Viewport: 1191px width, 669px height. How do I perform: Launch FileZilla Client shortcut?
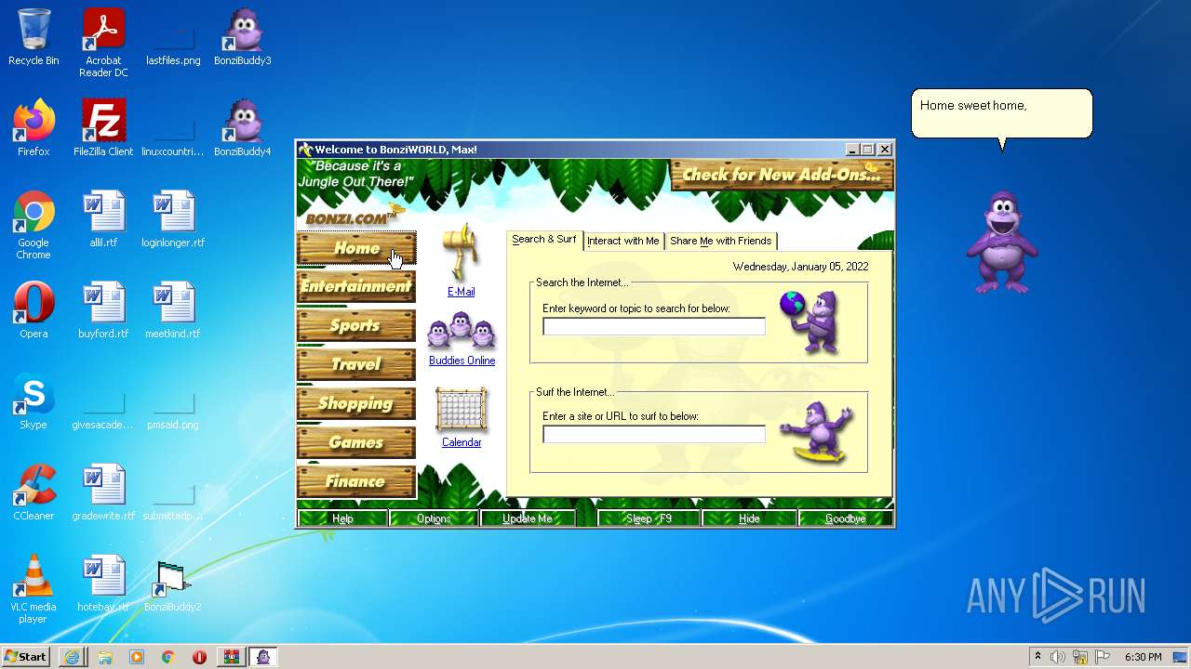tap(103, 128)
